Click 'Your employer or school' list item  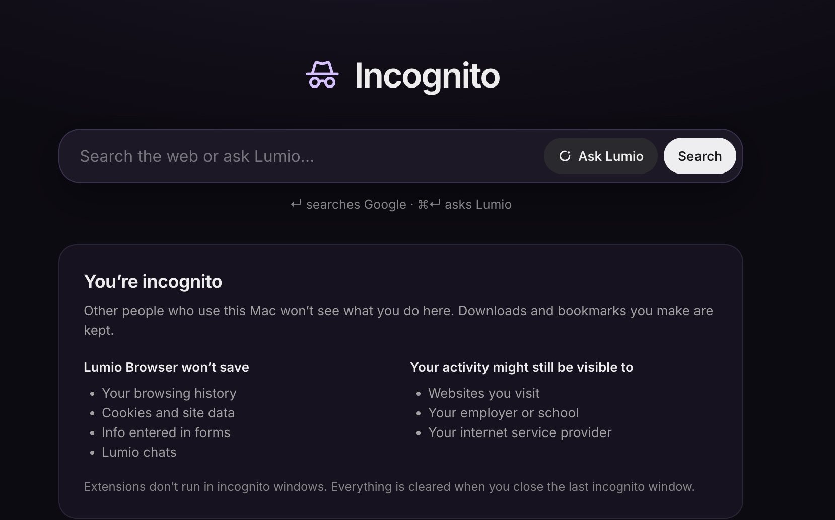[x=503, y=413]
